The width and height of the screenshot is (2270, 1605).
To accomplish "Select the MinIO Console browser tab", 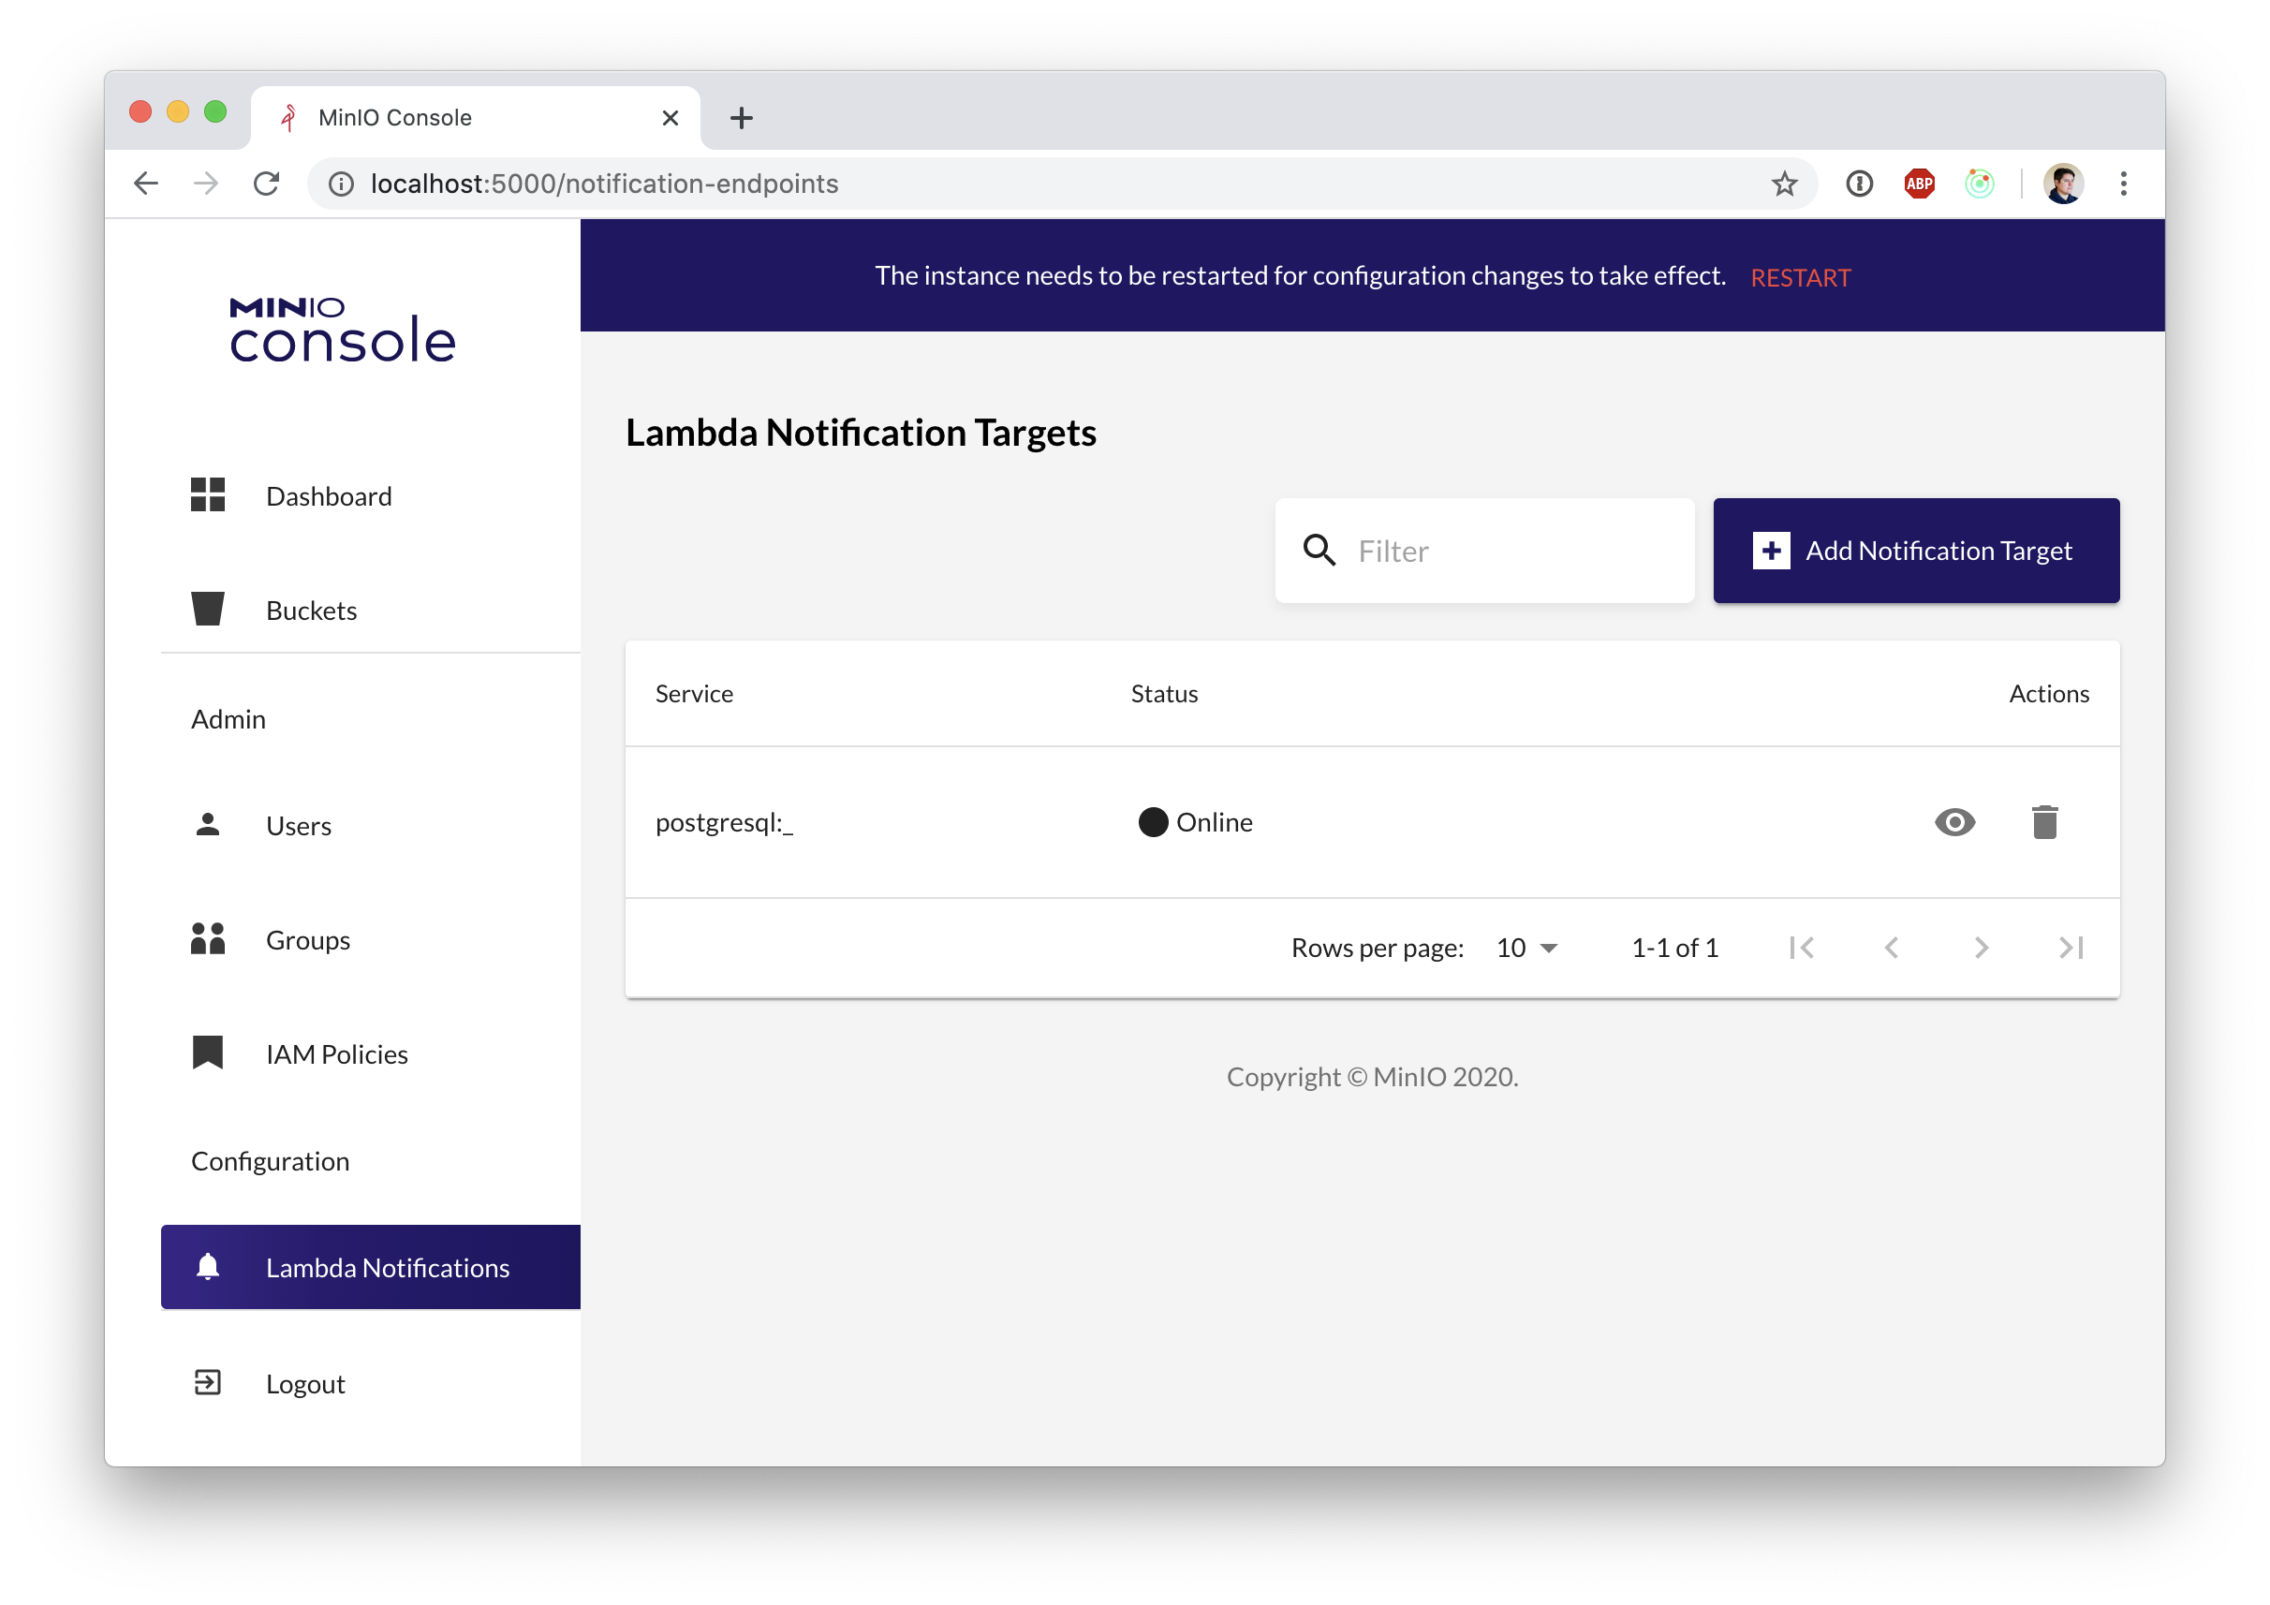I will [476, 118].
